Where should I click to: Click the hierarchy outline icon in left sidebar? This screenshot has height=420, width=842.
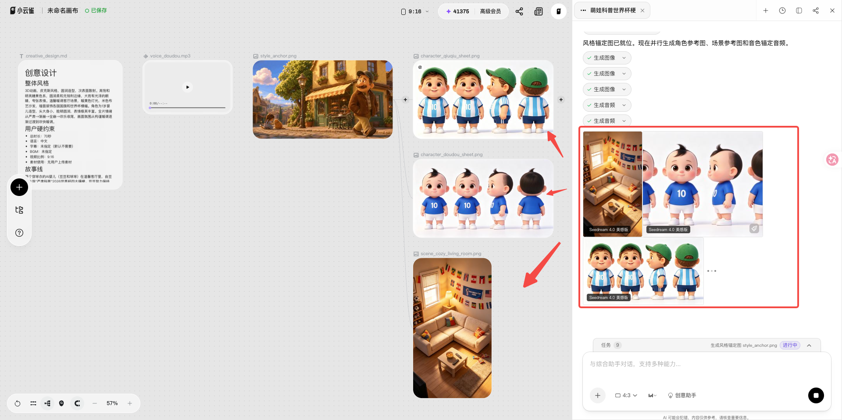(19, 210)
